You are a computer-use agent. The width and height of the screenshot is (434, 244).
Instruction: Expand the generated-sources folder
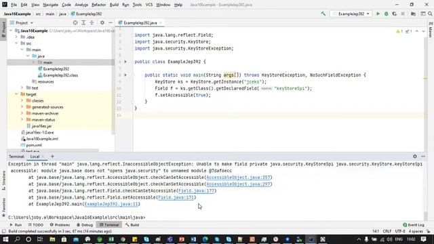tap(22, 107)
